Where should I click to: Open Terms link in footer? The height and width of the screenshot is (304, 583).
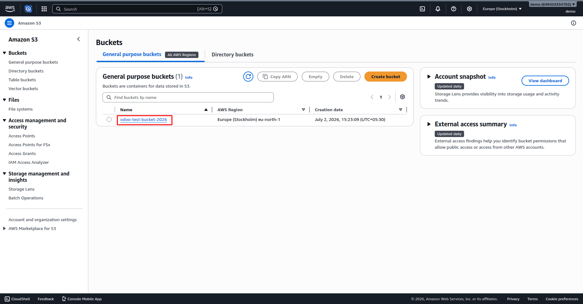tap(533, 299)
